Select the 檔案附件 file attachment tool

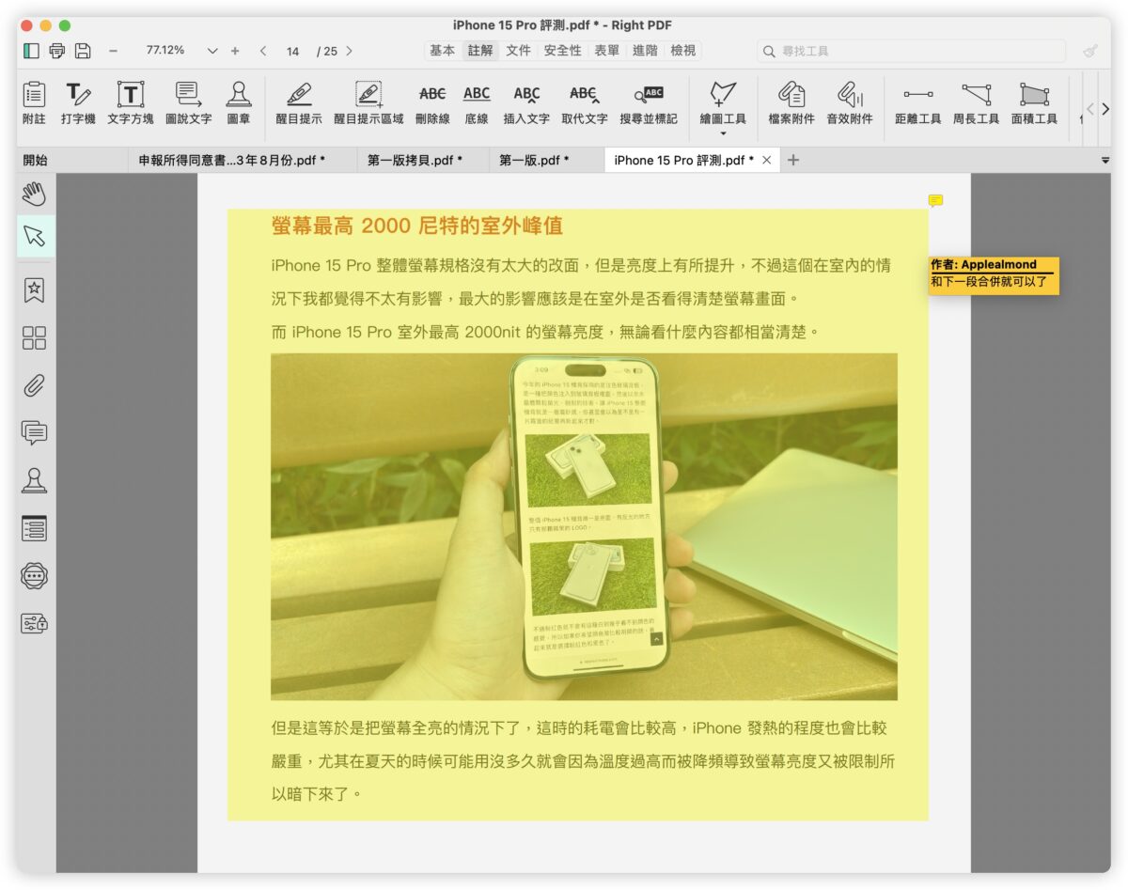(791, 102)
